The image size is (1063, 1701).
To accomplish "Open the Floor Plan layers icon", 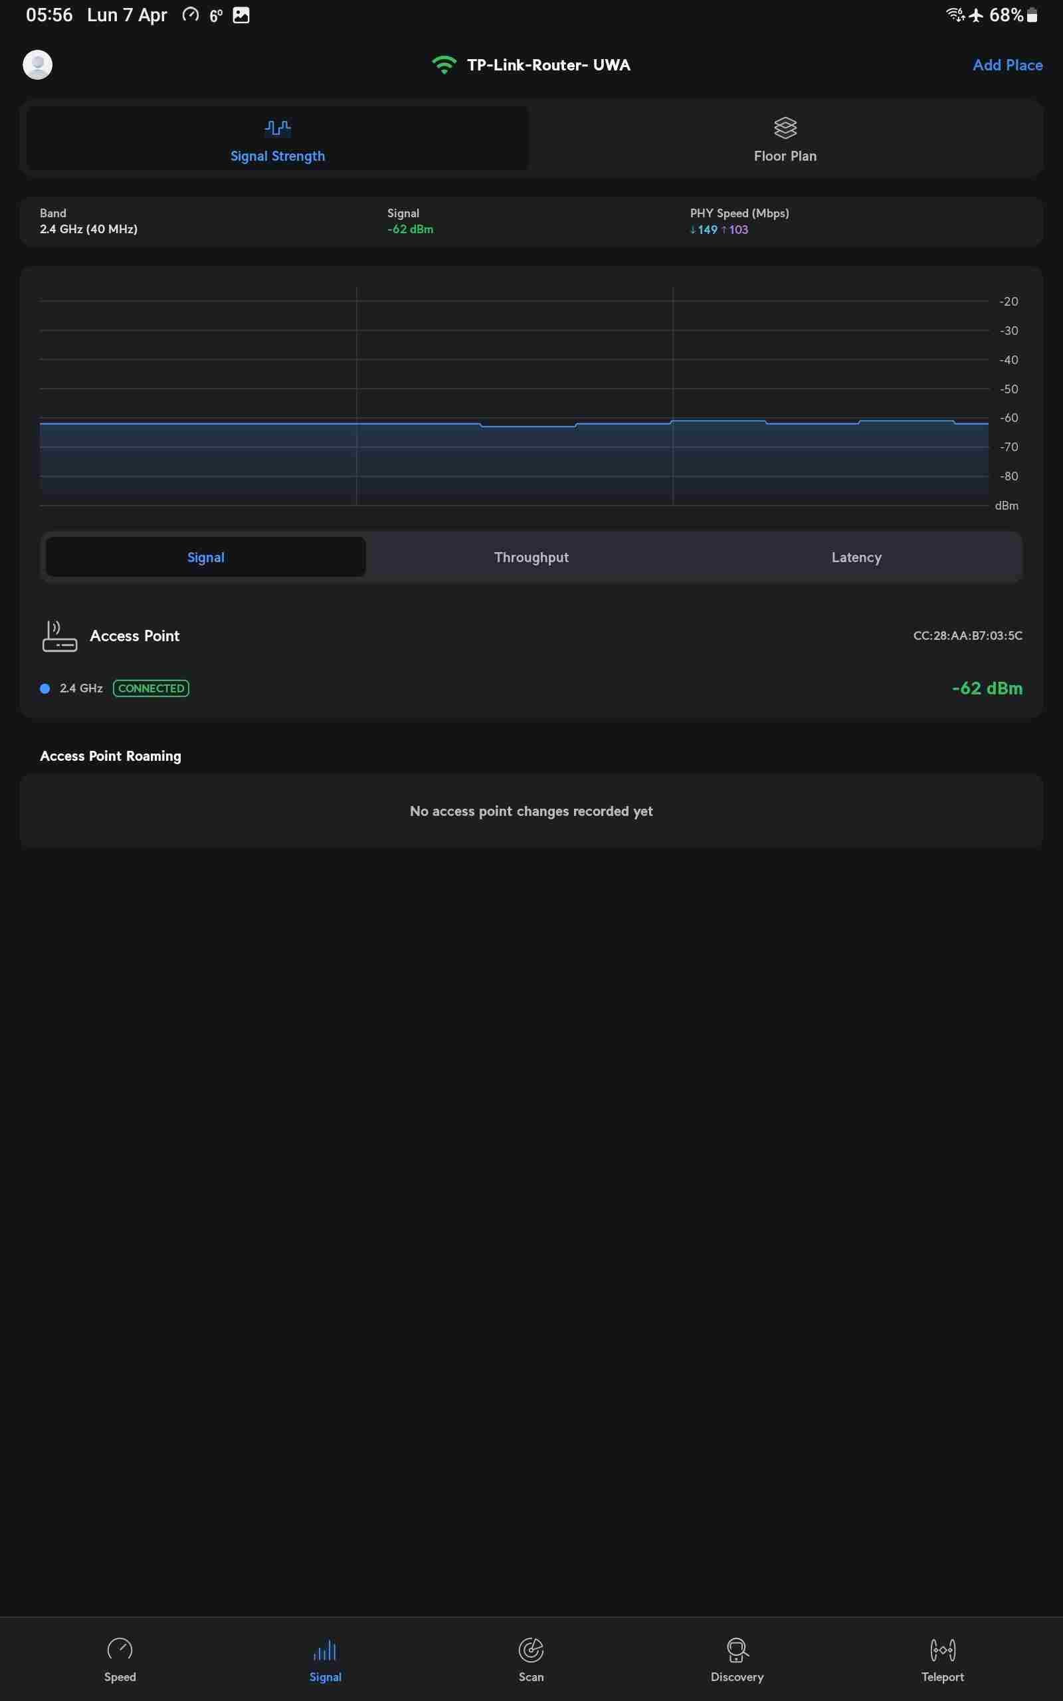I will click(785, 128).
